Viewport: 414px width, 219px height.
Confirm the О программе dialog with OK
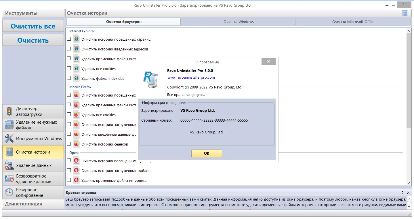pyautogui.click(x=207, y=153)
